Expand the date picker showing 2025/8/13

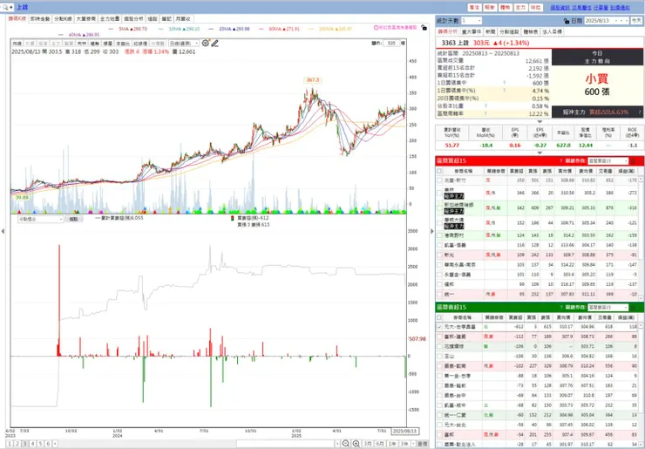[607, 21]
